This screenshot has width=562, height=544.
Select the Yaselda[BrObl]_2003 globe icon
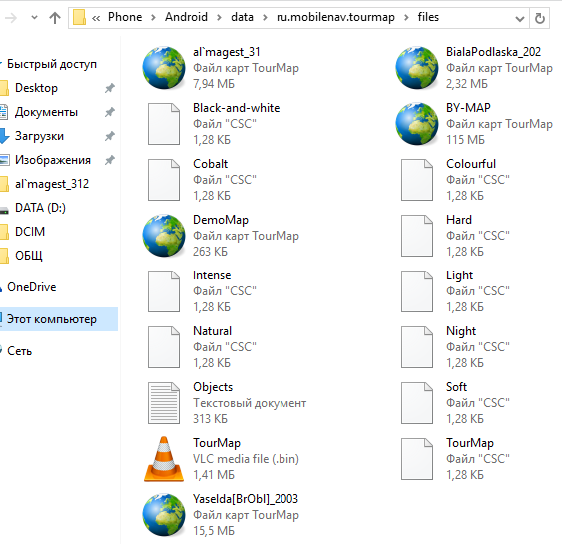coord(164,515)
